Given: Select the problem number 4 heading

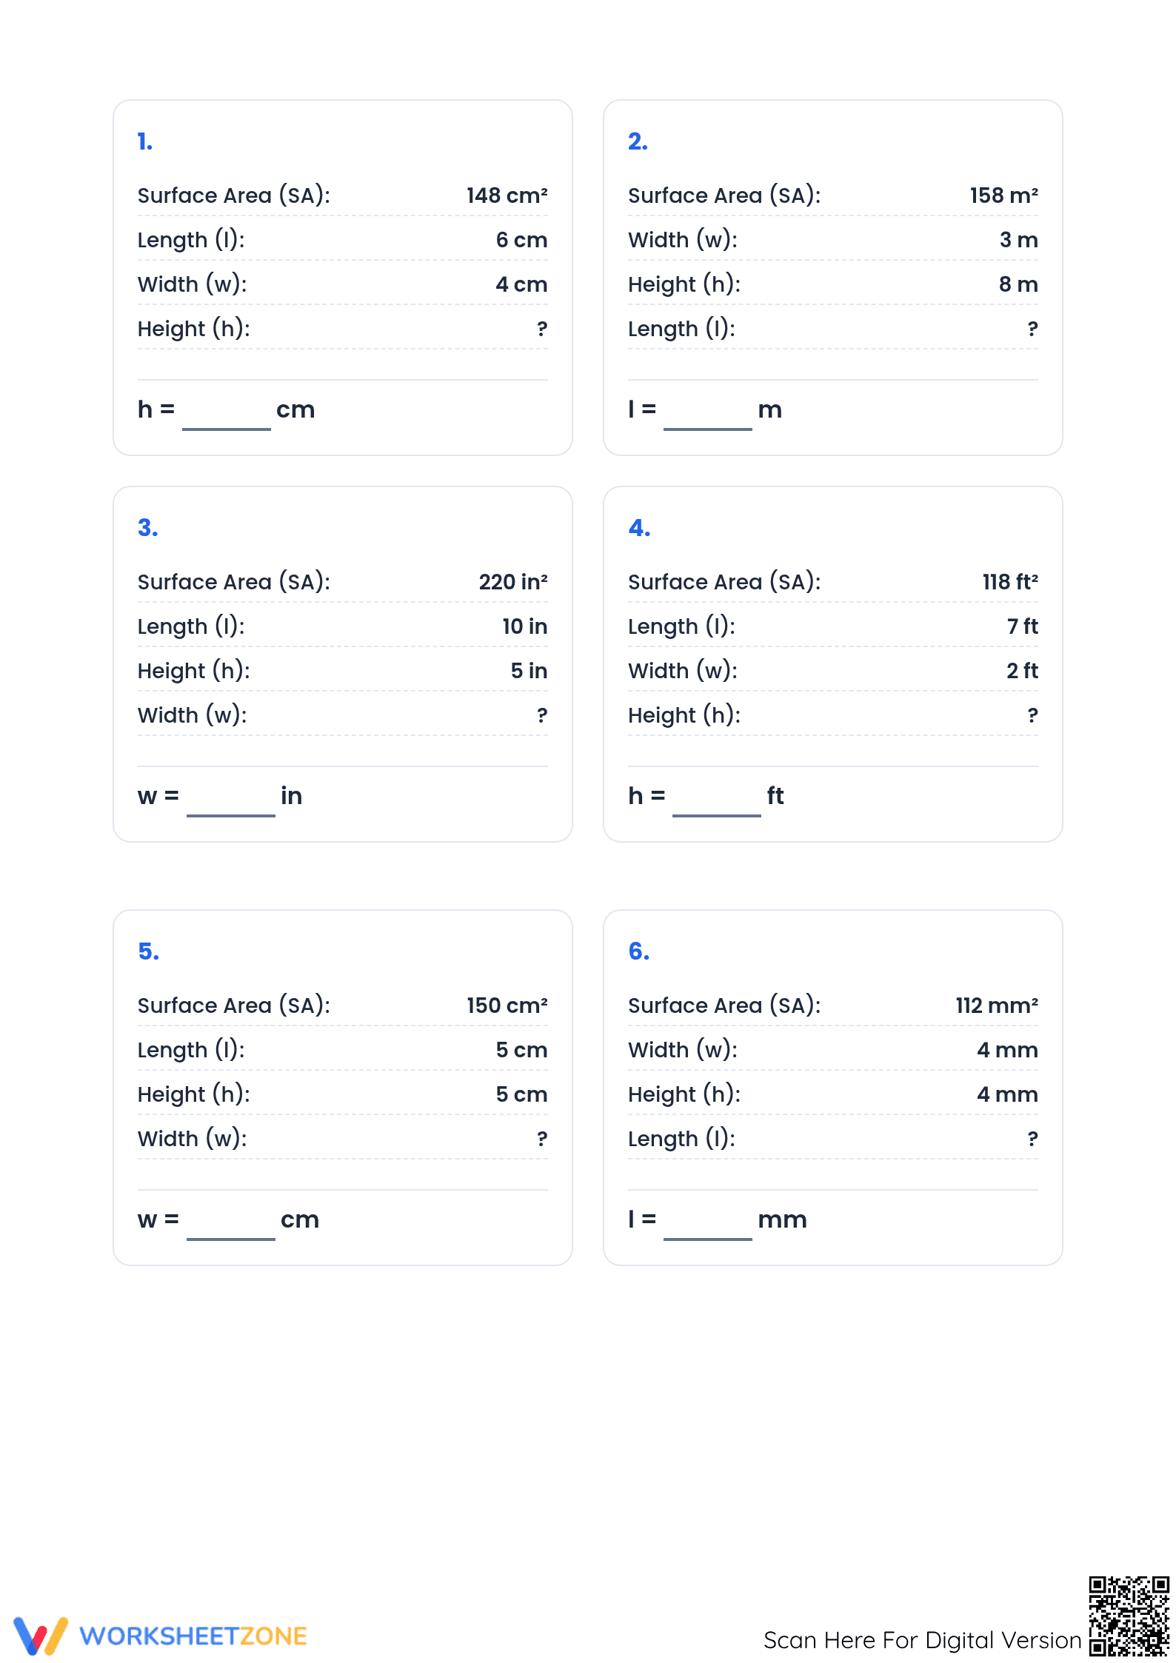Looking at the screenshot, I should click(639, 528).
